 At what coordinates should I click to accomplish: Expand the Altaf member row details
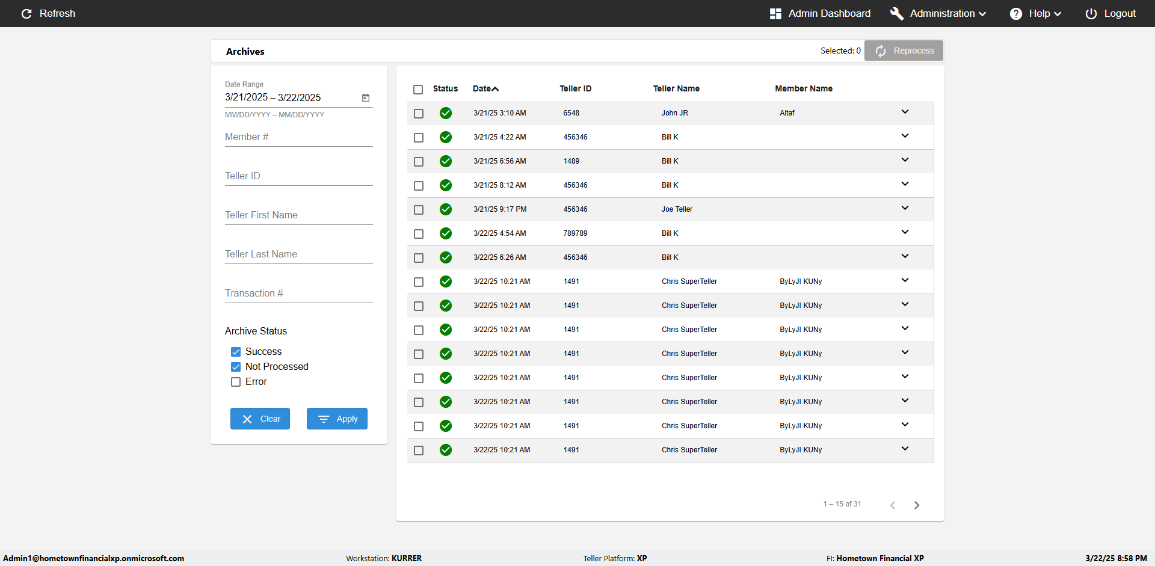905,112
